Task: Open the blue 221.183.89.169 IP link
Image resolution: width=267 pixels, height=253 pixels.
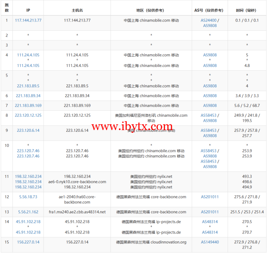Action: coord(28,106)
